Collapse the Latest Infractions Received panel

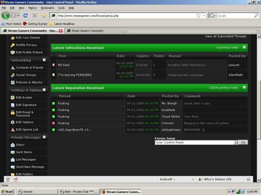[x=244, y=47]
